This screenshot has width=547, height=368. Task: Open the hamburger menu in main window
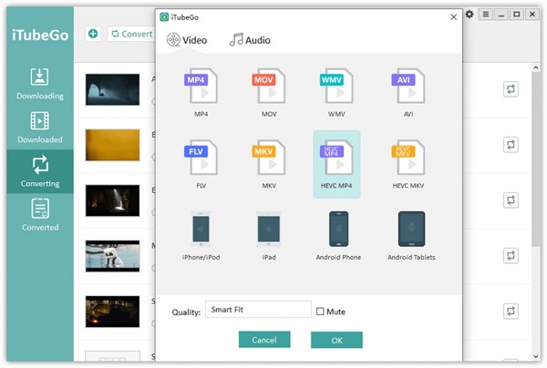(x=486, y=15)
